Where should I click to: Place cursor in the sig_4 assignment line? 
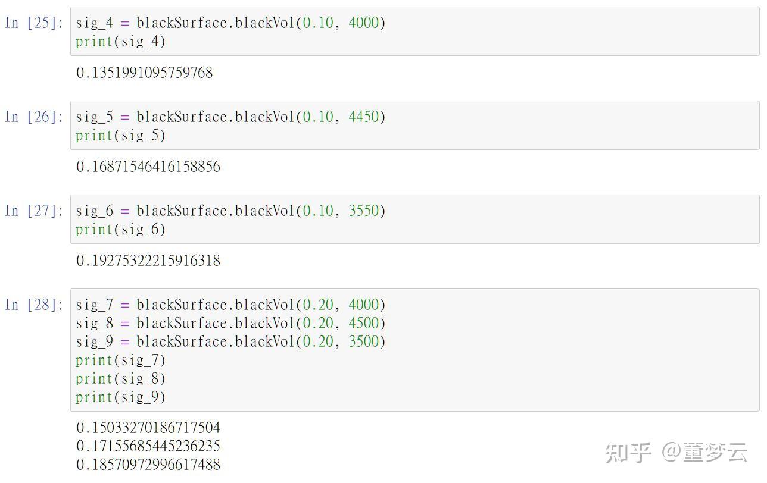point(231,23)
